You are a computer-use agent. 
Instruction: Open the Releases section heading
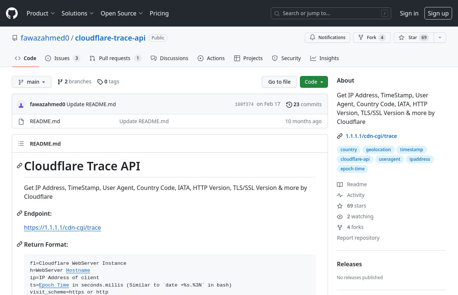pyautogui.click(x=349, y=264)
